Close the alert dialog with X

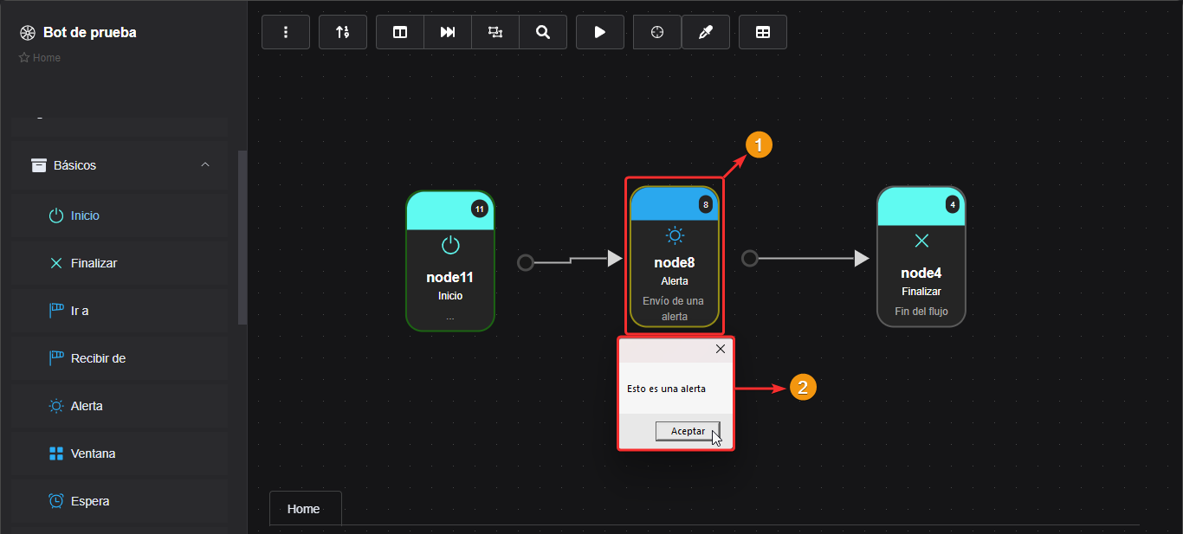pyautogui.click(x=721, y=349)
